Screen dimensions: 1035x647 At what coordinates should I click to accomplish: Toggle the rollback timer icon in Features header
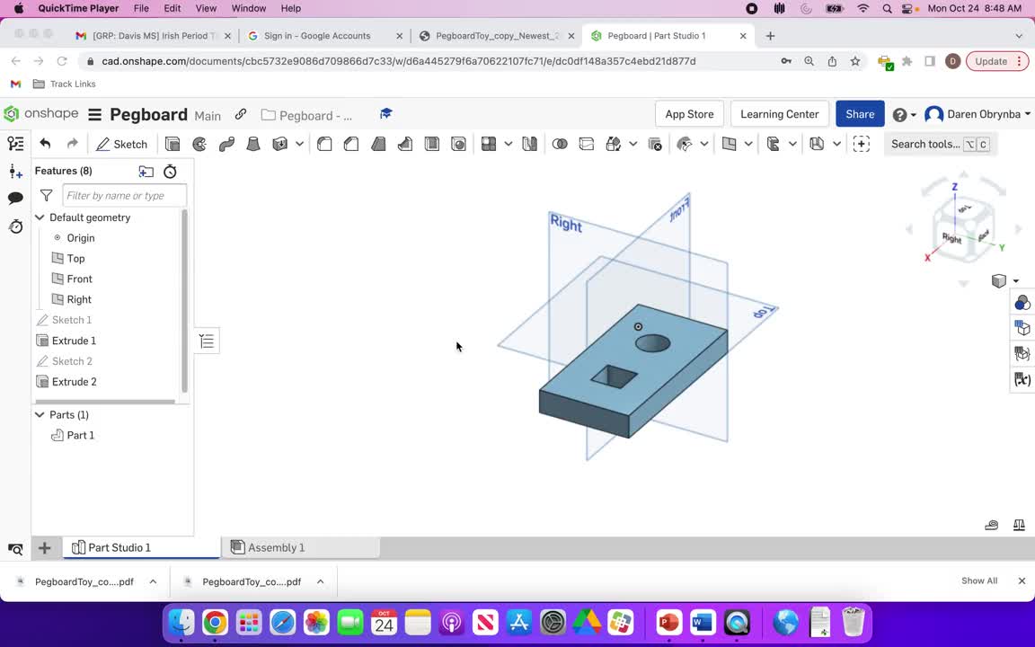coord(171,172)
